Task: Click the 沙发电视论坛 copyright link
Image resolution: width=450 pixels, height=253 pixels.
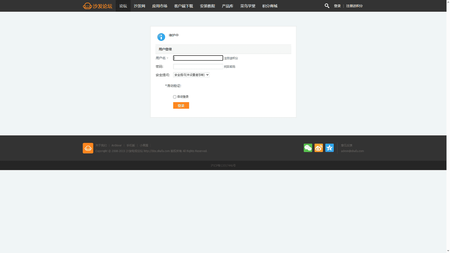Action: click(x=134, y=151)
